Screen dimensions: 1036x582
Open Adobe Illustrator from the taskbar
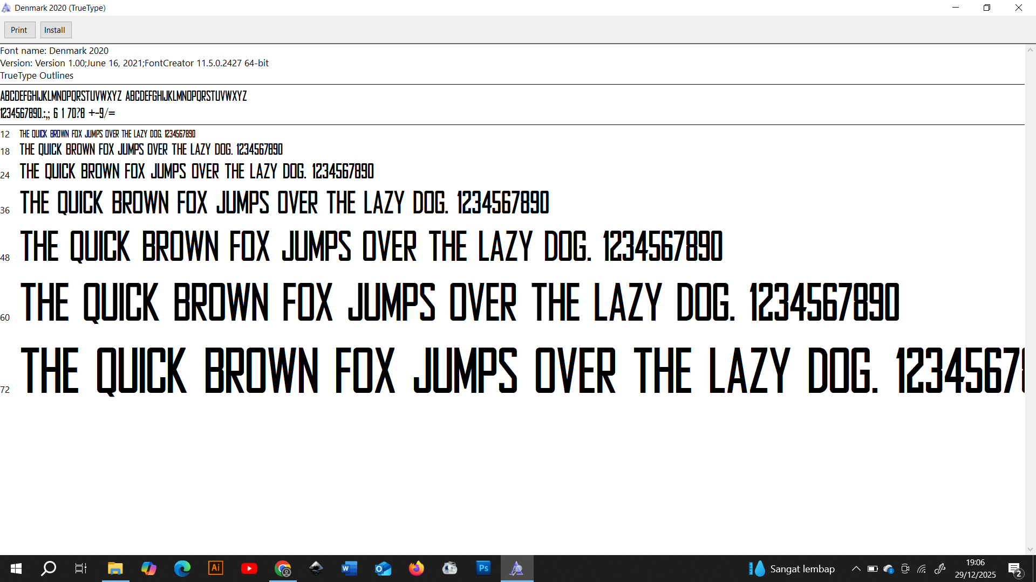click(215, 569)
